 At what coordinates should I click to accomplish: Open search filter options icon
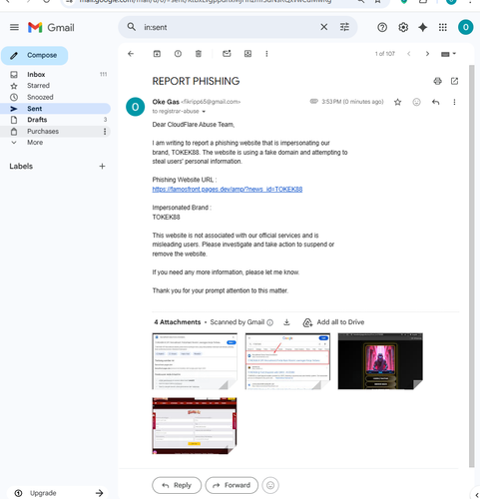pos(344,27)
